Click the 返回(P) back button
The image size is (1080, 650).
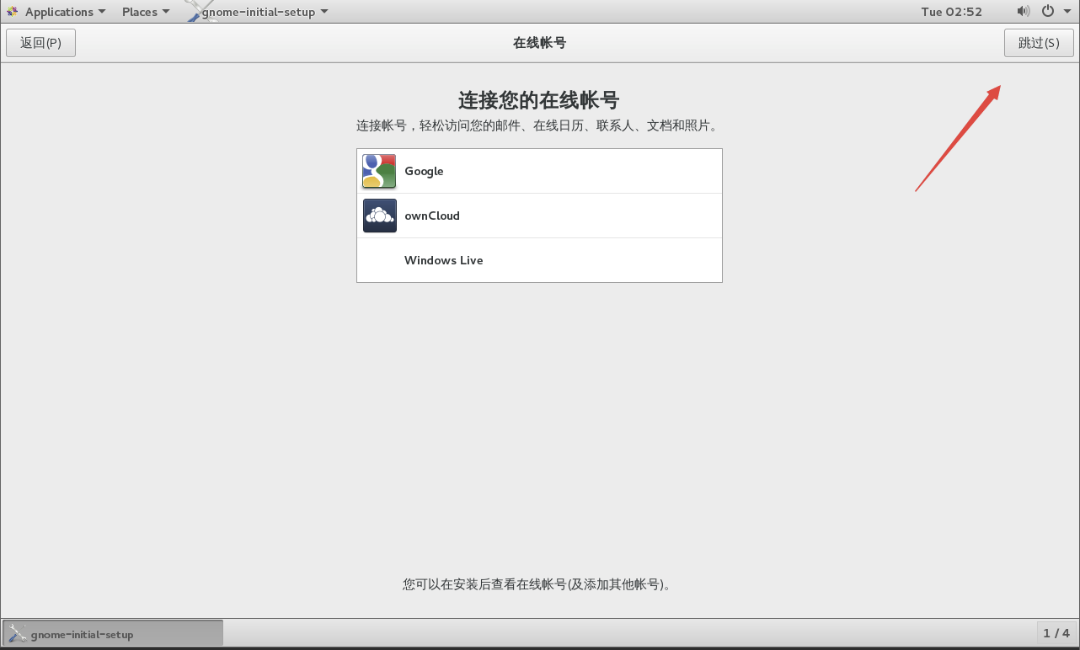click(40, 43)
